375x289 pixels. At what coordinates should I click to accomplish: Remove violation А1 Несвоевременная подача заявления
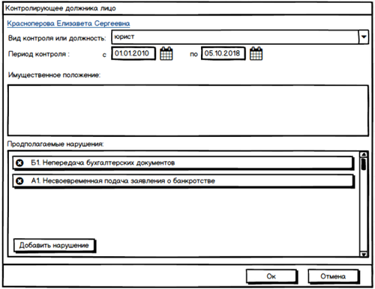coord(19,181)
